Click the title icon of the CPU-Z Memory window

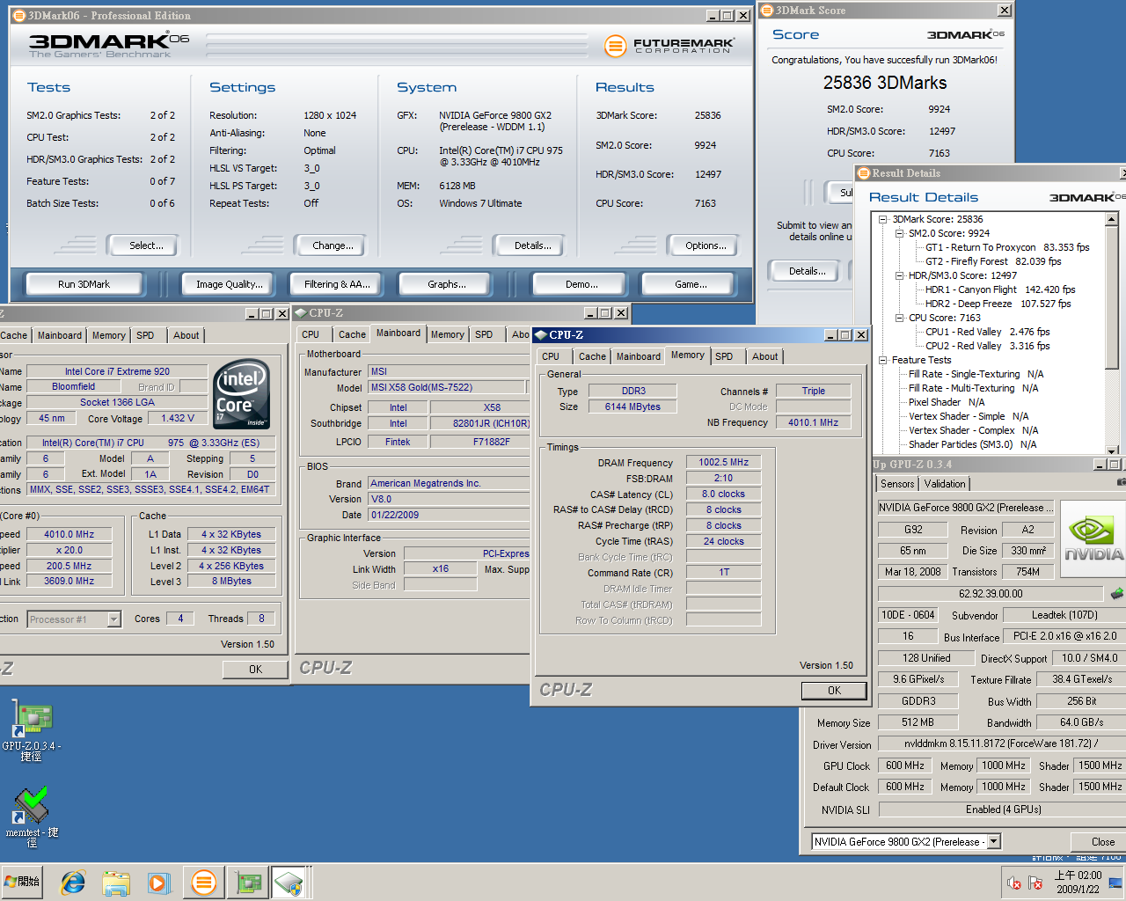541,335
